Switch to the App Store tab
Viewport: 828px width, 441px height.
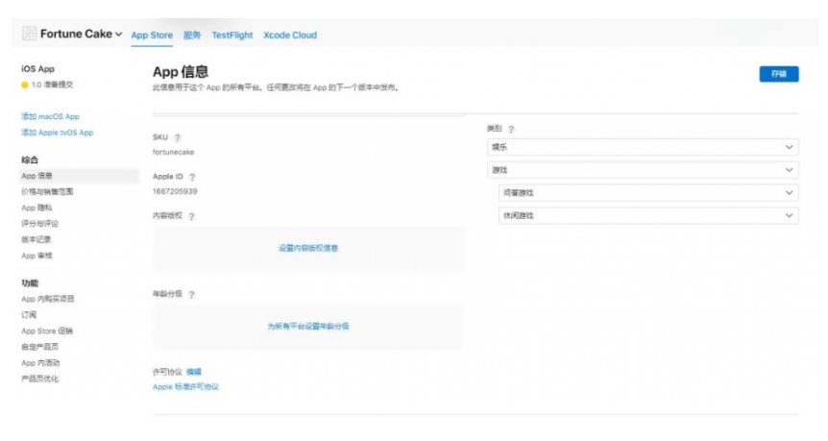152,36
